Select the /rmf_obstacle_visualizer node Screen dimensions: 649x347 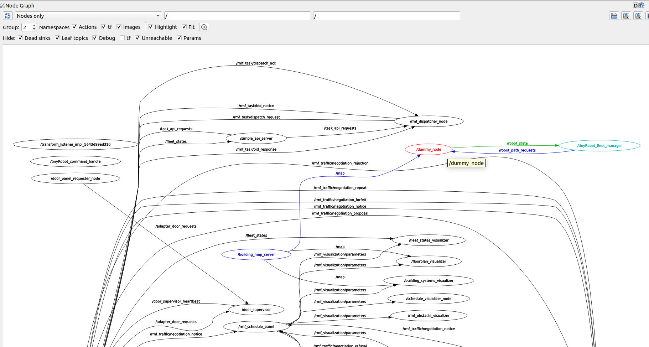click(429, 316)
